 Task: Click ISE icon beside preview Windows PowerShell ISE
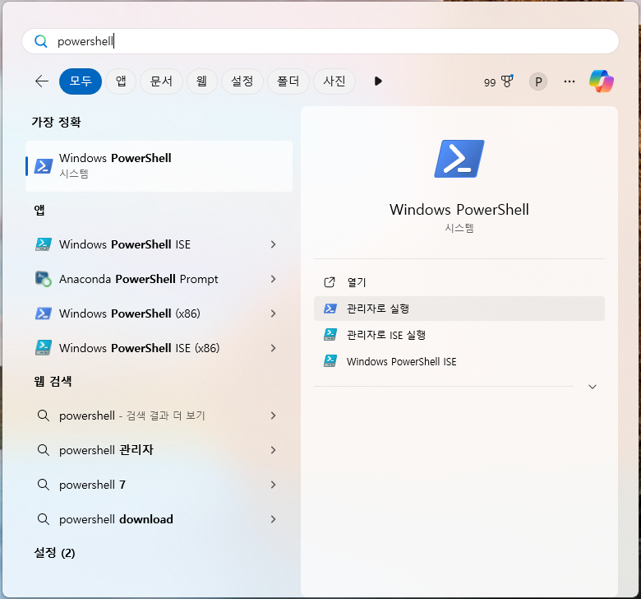click(330, 361)
